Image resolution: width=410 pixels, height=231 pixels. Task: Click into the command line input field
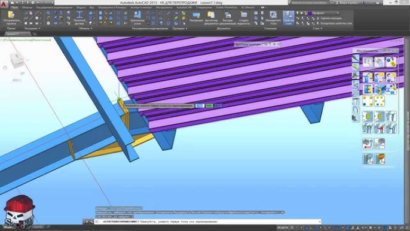pos(208,221)
